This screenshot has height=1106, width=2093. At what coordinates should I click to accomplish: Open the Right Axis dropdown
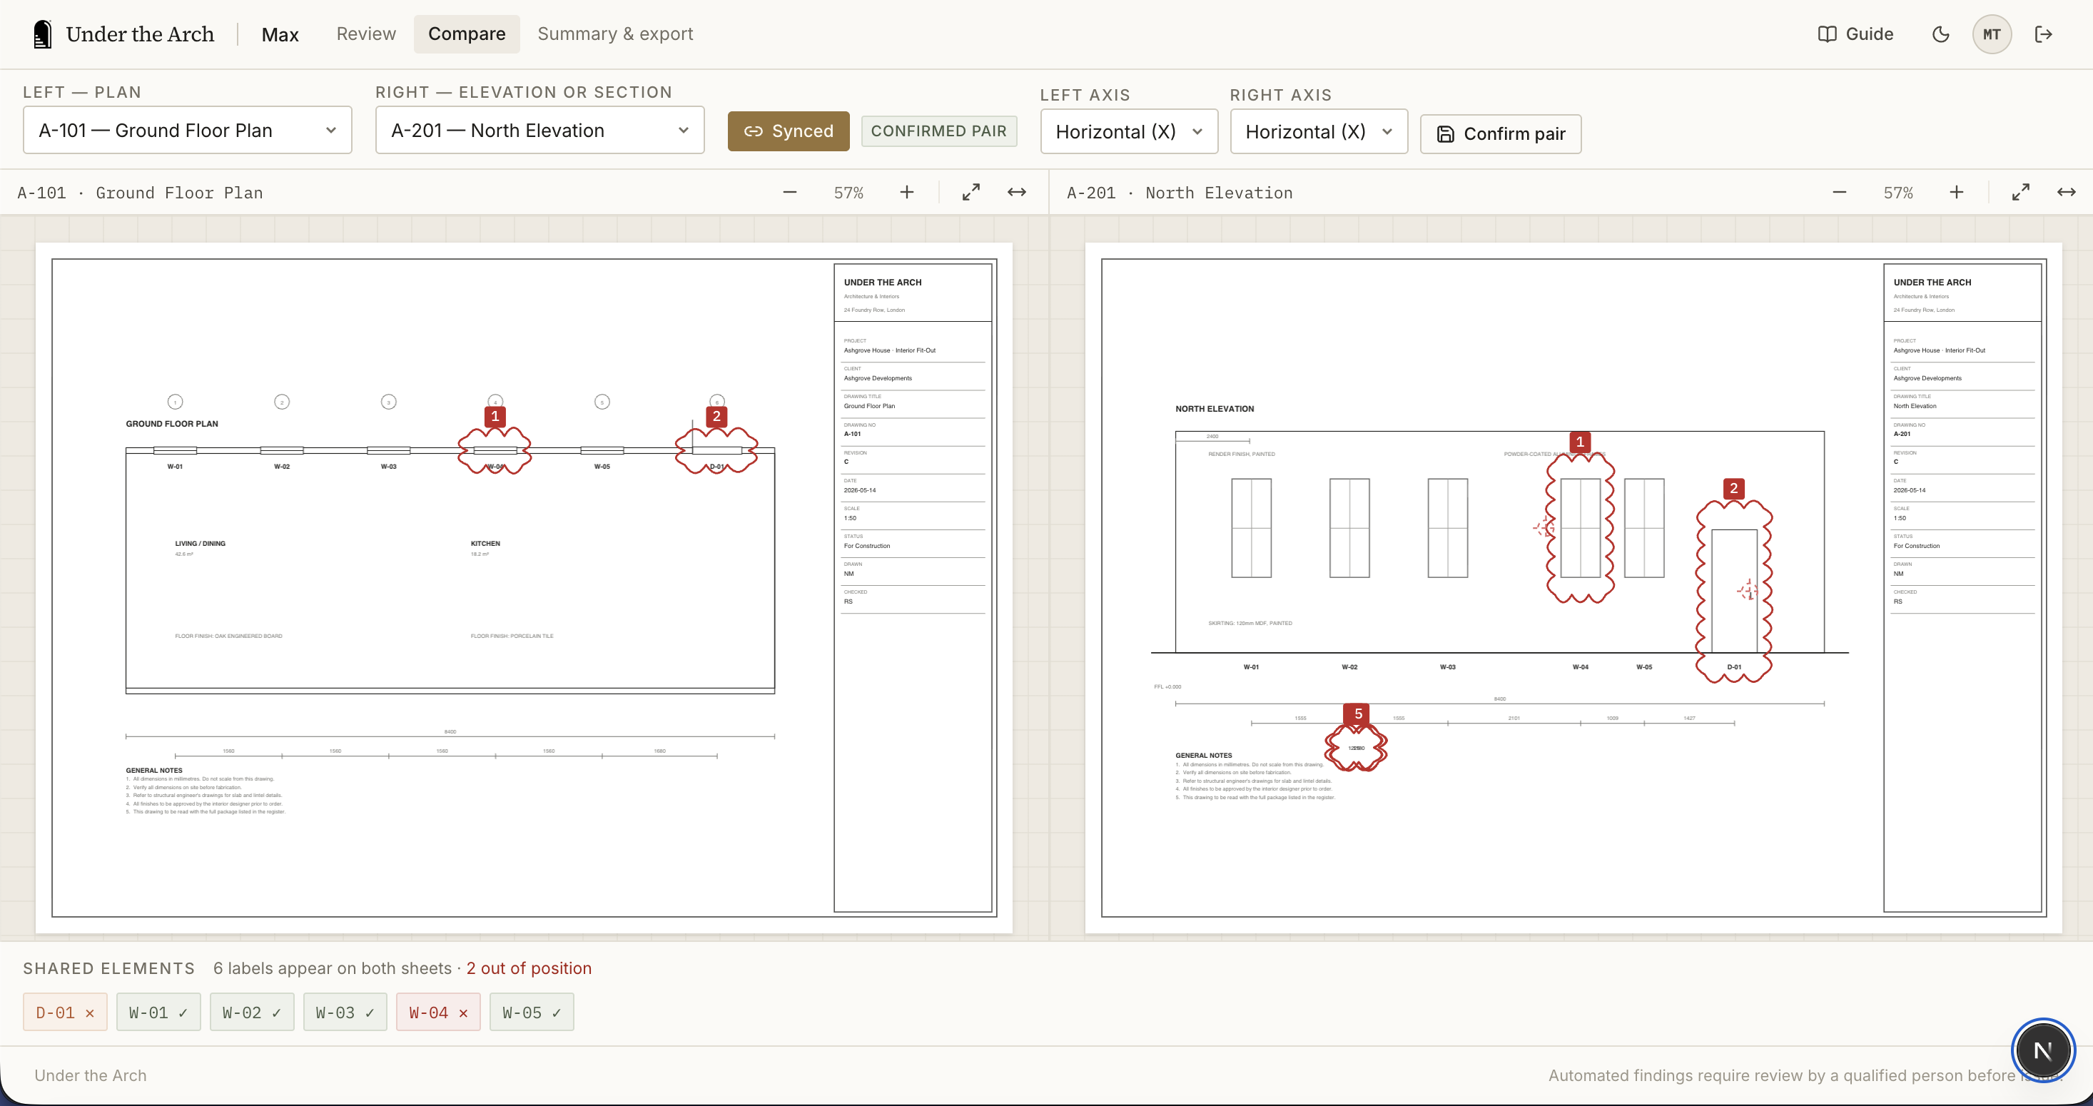(x=1319, y=131)
